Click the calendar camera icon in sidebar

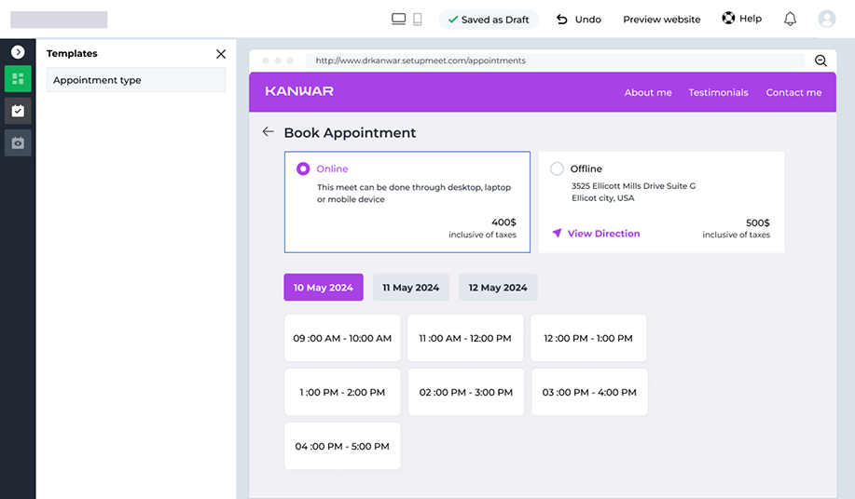pos(18,142)
